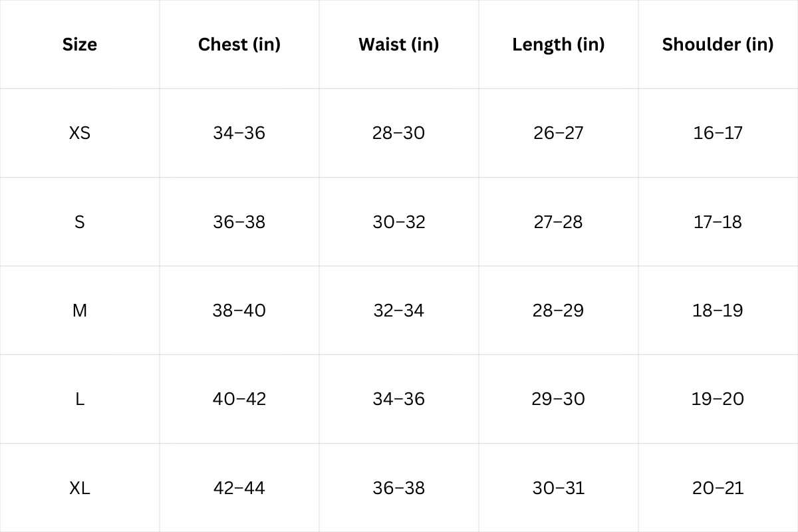
Task: Click the S size row label
Action: tap(80, 222)
